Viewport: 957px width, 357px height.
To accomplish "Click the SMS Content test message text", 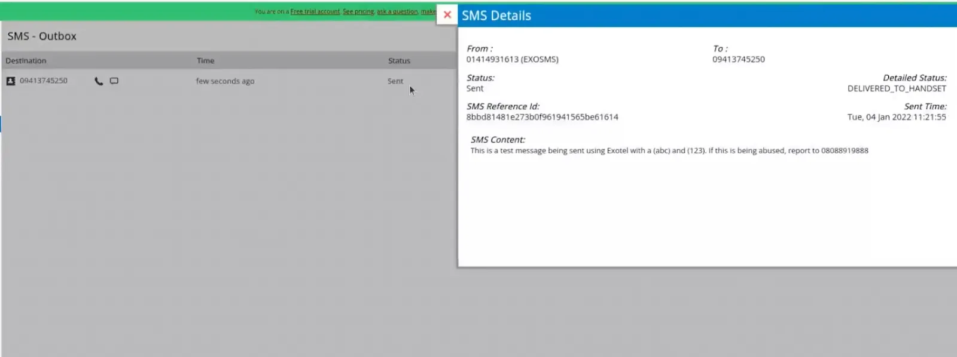I will pyautogui.click(x=669, y=150).
